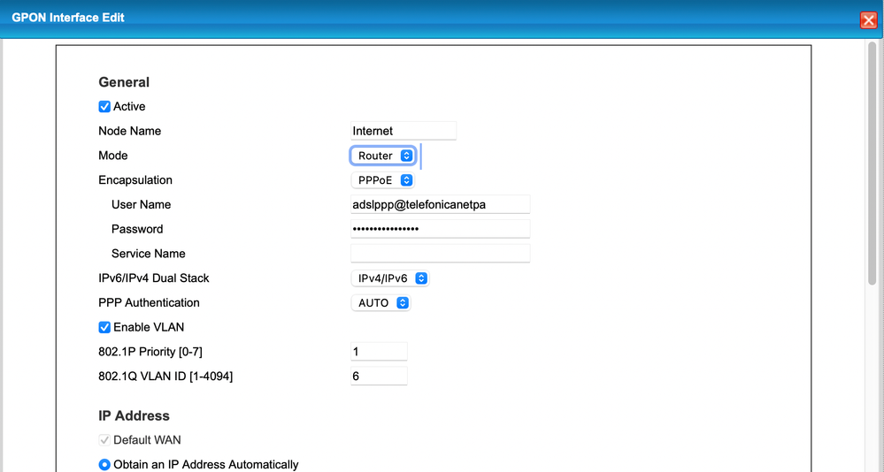
Task: Disable the Enable VLAN checkbox
Action: coord(104,328)
